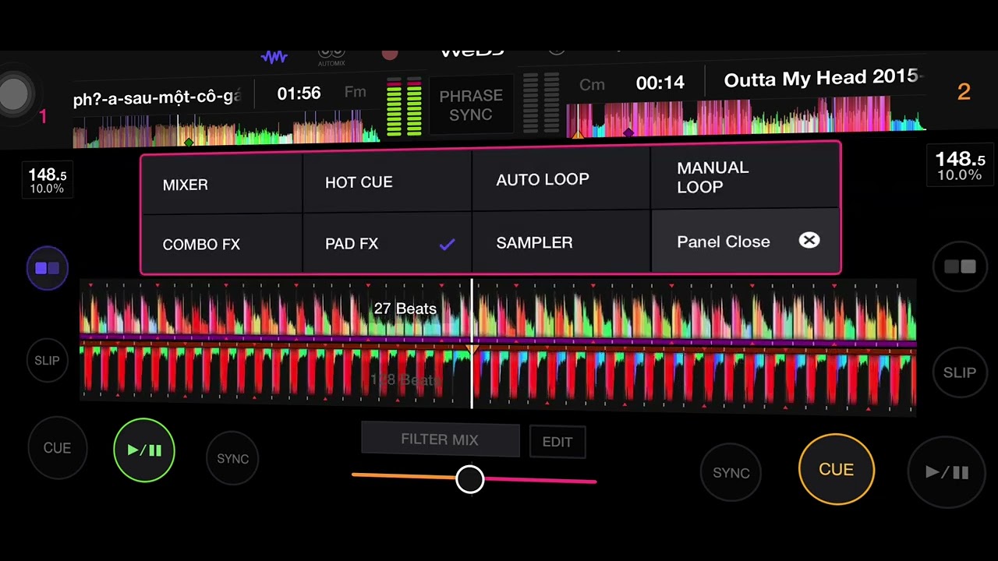998x561 pixels.
Task: Tap deck 1 overview waveform
Action: (226, 131)
